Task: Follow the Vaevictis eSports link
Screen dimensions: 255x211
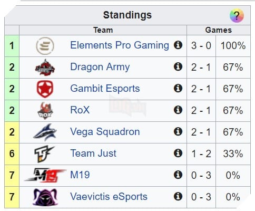Action: coord(109,197)
